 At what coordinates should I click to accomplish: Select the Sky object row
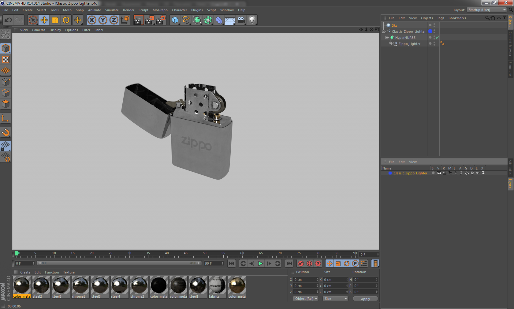[x=404, y=25]
